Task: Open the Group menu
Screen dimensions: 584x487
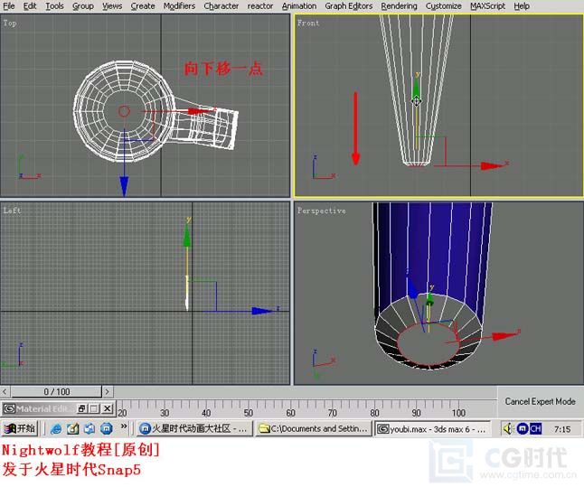Action: 83,6
